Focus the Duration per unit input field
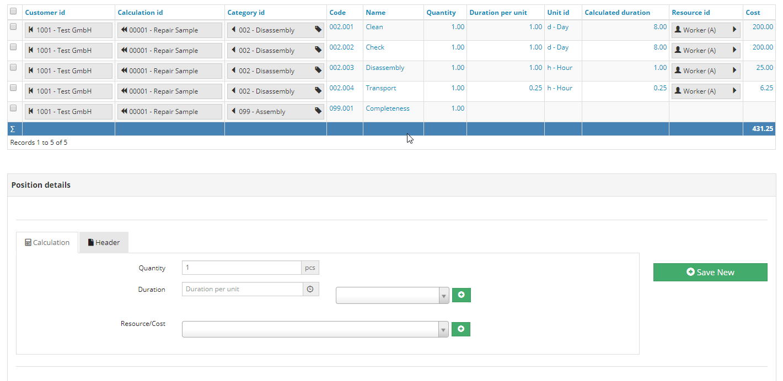This screenshot has width=783, height=381. (x=243, y=289)
